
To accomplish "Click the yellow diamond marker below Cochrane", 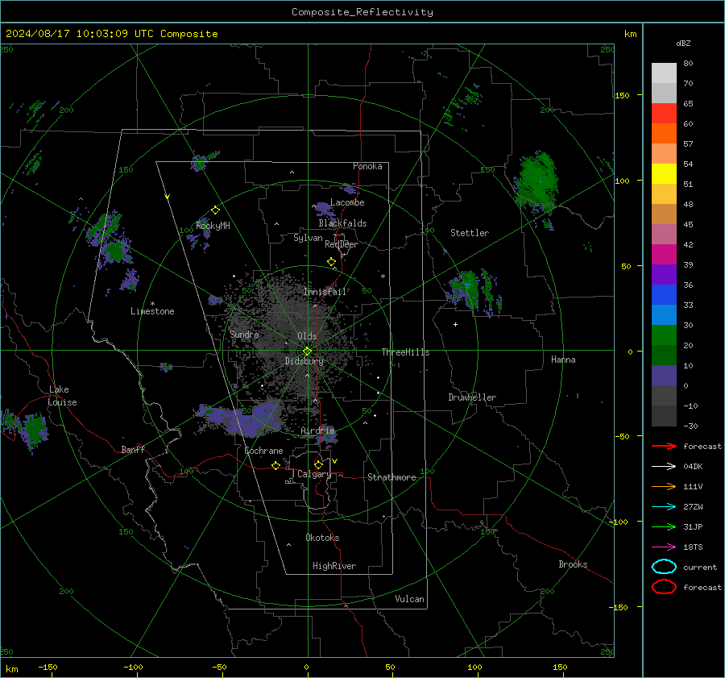I will (275, 465).
